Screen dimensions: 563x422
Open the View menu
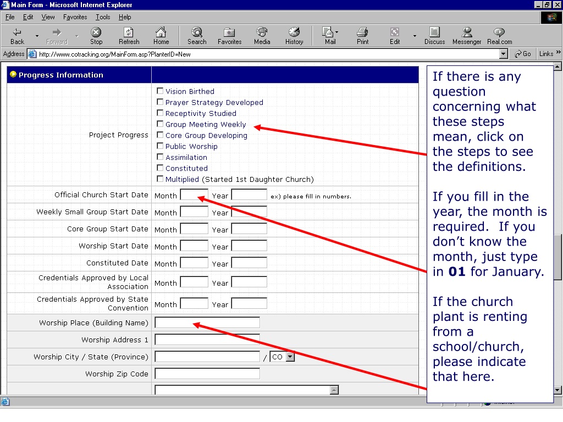(x=48, y=17)
